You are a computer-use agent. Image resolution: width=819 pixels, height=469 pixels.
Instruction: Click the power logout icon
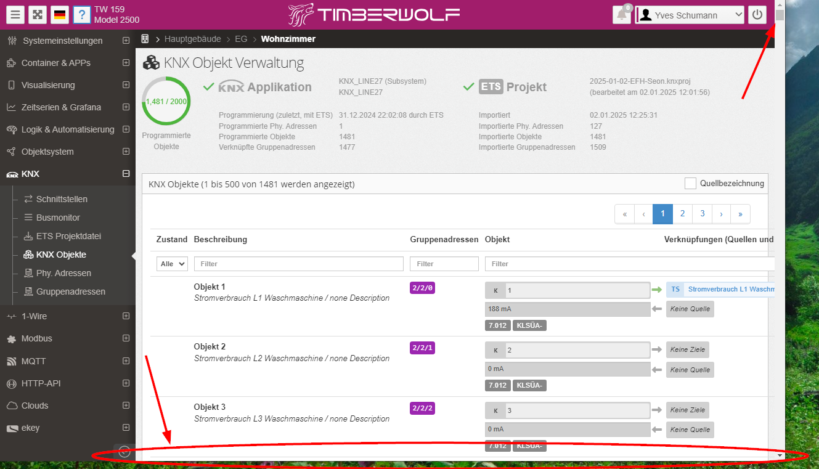point(757,15)
